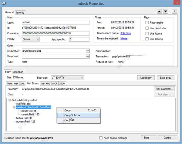Cancel the dialog

(167, 138)
